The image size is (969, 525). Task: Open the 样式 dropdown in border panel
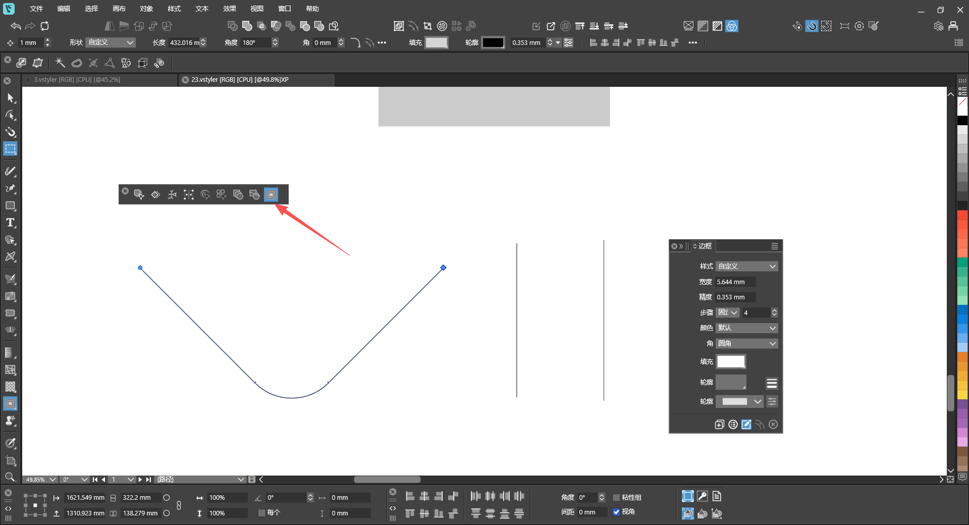[x=747, y=266]
